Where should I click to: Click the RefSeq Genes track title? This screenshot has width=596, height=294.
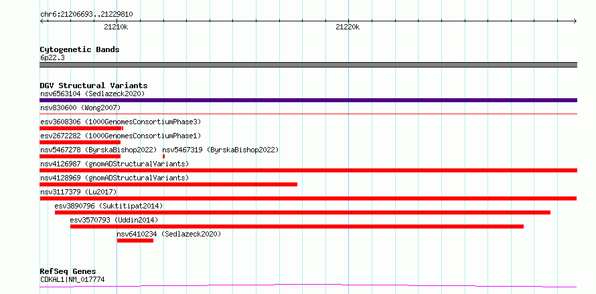pyautogui.click(x=68, y=272)
